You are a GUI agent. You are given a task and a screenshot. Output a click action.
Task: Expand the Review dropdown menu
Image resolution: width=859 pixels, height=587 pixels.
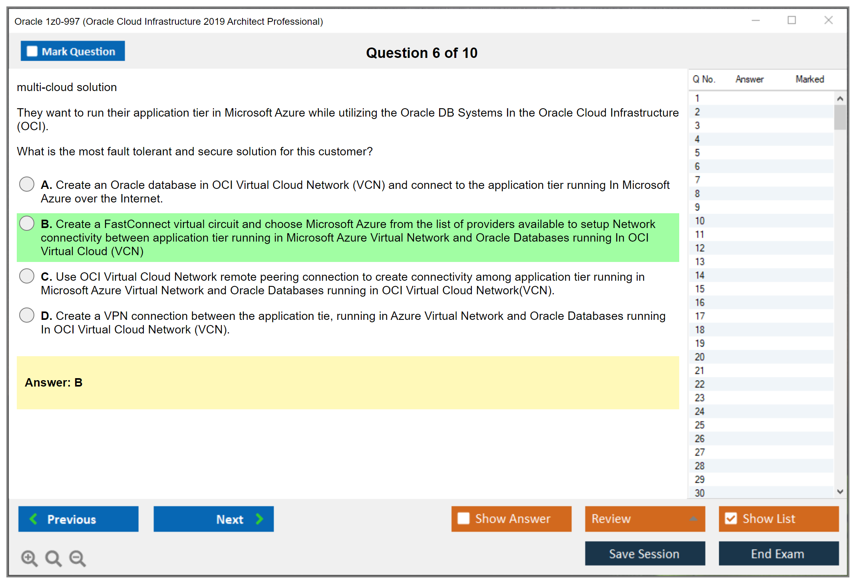pos(693,519)
